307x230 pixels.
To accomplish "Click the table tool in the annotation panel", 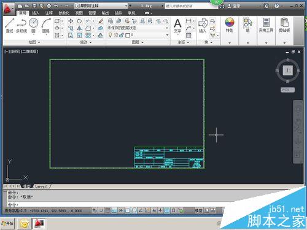I will pyautogui.click(x=188, y=36).
